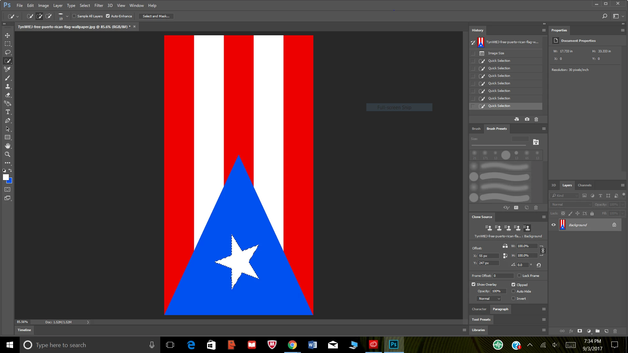Open History panel options menu
The image size is (628, 353).
click(544, 30)
